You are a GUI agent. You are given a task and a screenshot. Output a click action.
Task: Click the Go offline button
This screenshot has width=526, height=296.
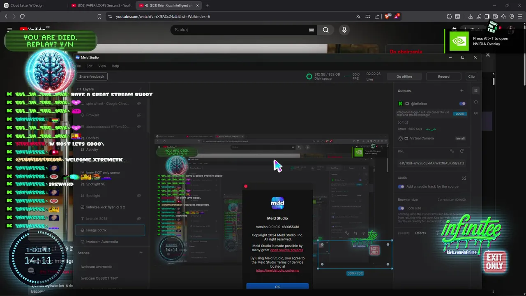tap(404, 76)
